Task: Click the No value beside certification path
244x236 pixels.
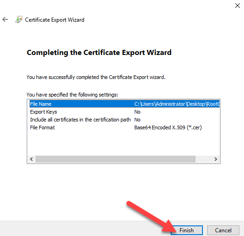Action: (137, 120)
